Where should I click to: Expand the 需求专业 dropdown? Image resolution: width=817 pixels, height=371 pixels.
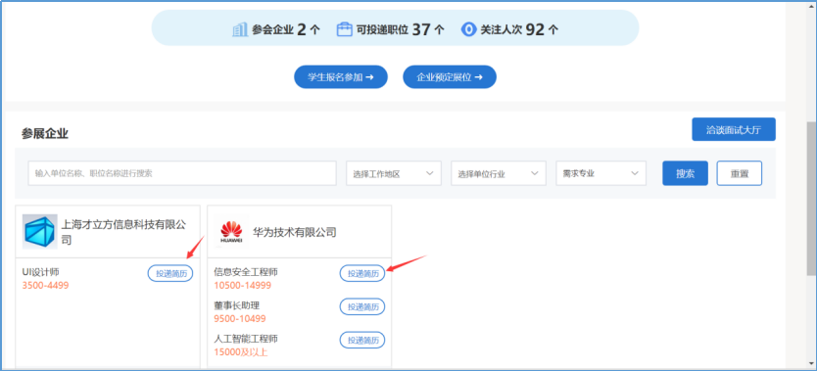click(x=601, y=173)
